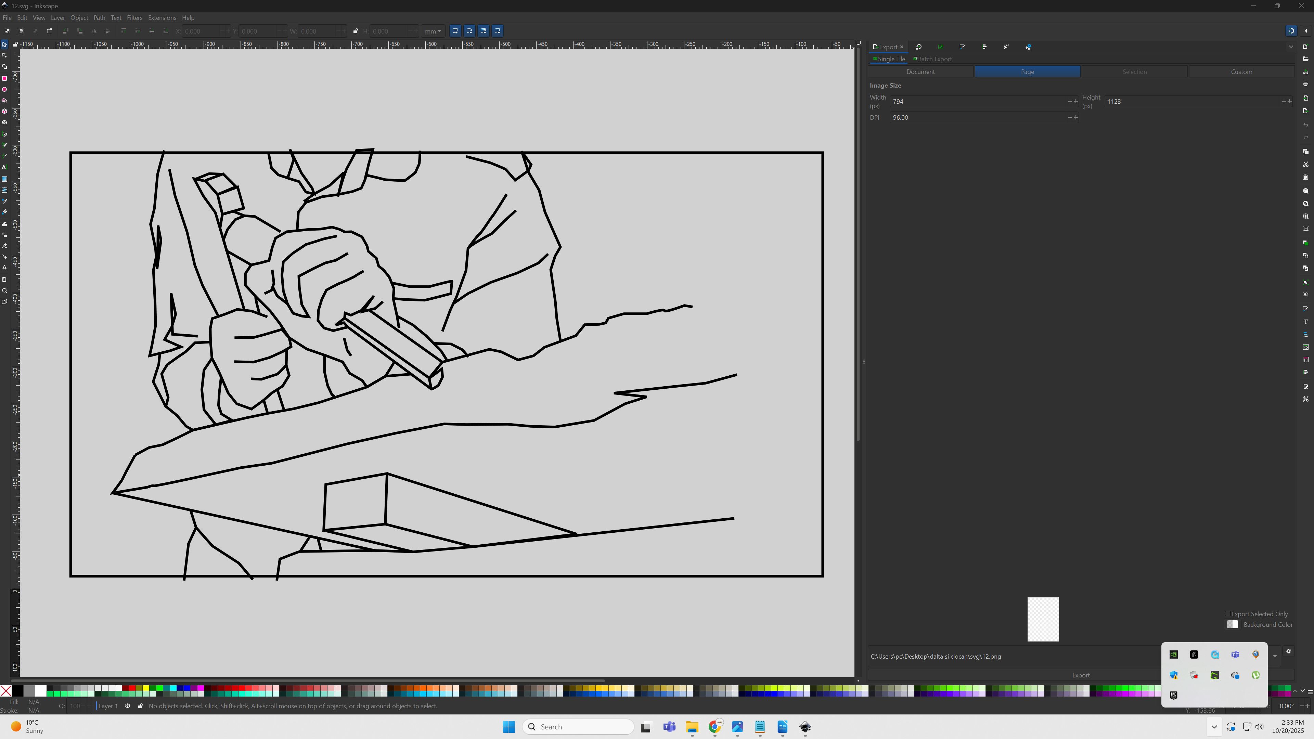
Task: Toggle Layer 1 visibility eye icon
Action: 128,706
